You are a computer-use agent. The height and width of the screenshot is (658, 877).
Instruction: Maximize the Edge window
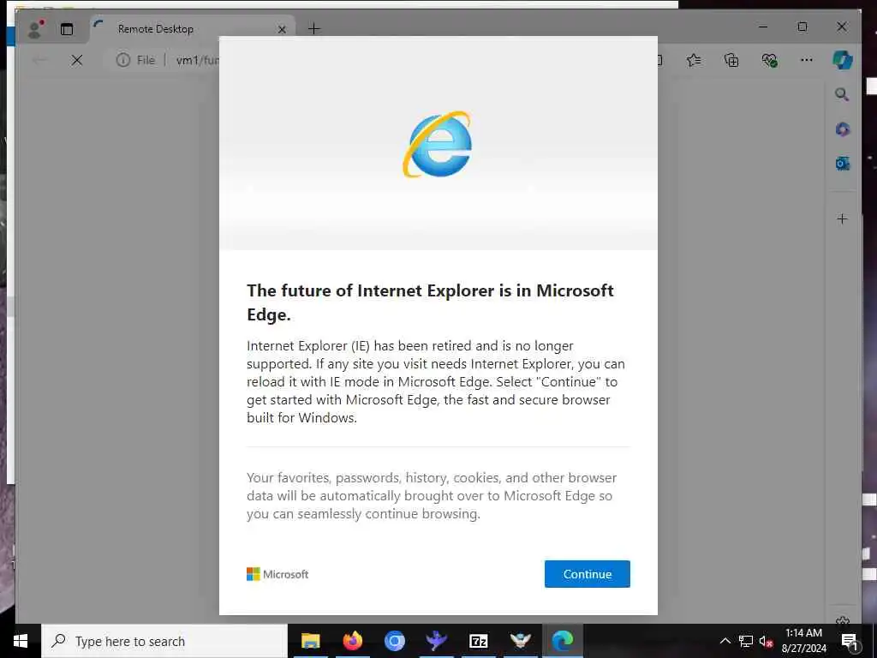pyautogui.click(x=802, y=27)
